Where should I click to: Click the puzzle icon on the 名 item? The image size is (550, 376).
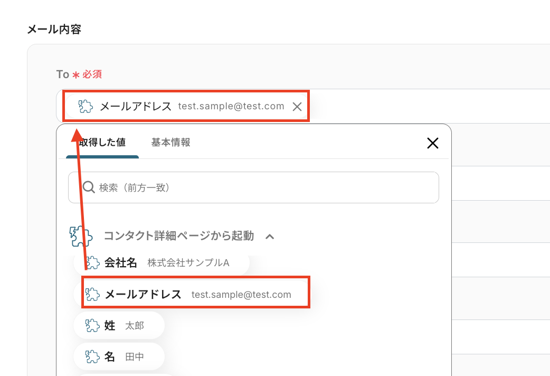pyautogui.click(x=92, y=356)
